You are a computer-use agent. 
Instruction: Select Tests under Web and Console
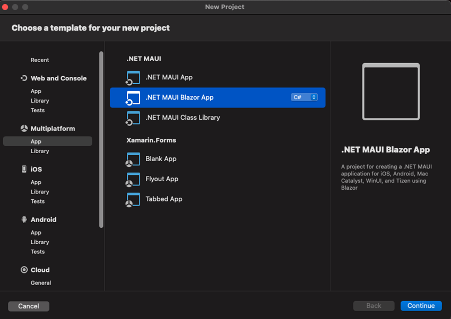point(38,110)
